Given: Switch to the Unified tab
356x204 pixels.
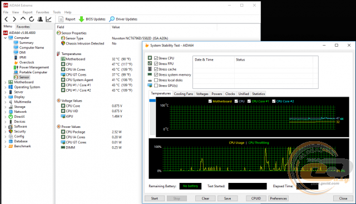Looking at the screenshot, I should [244, 94].
